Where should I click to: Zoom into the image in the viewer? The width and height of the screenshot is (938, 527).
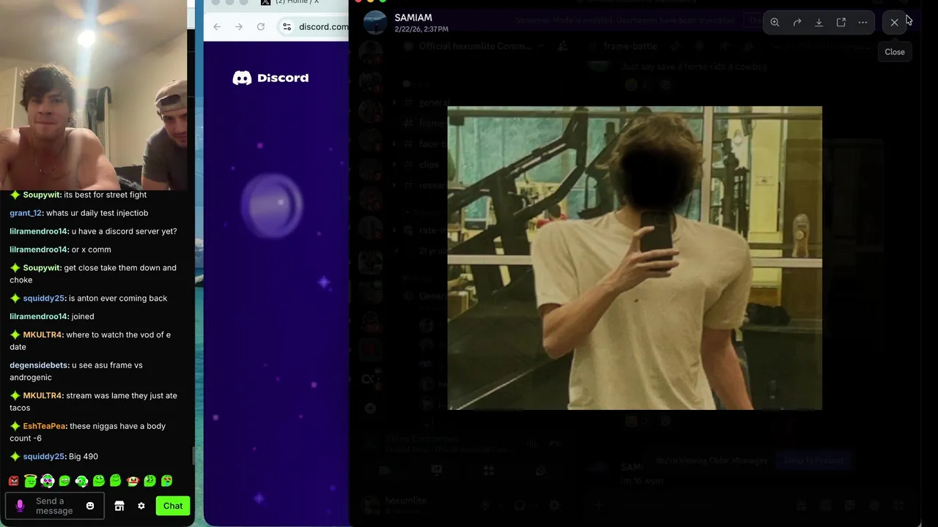click(775, 22)
